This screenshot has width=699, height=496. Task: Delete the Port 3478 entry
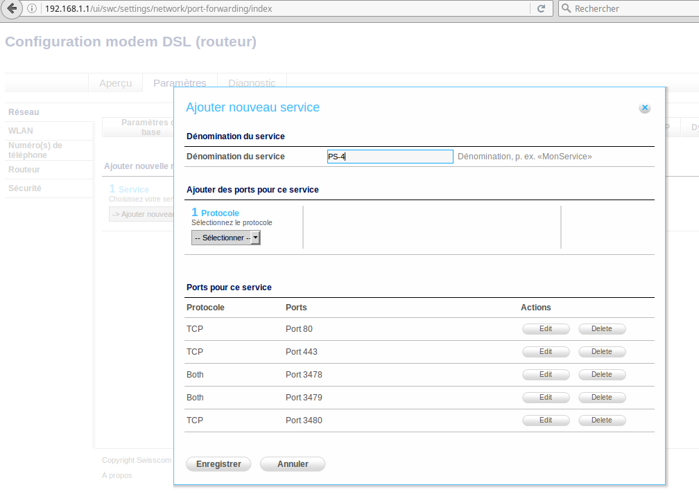click(601, 375)
